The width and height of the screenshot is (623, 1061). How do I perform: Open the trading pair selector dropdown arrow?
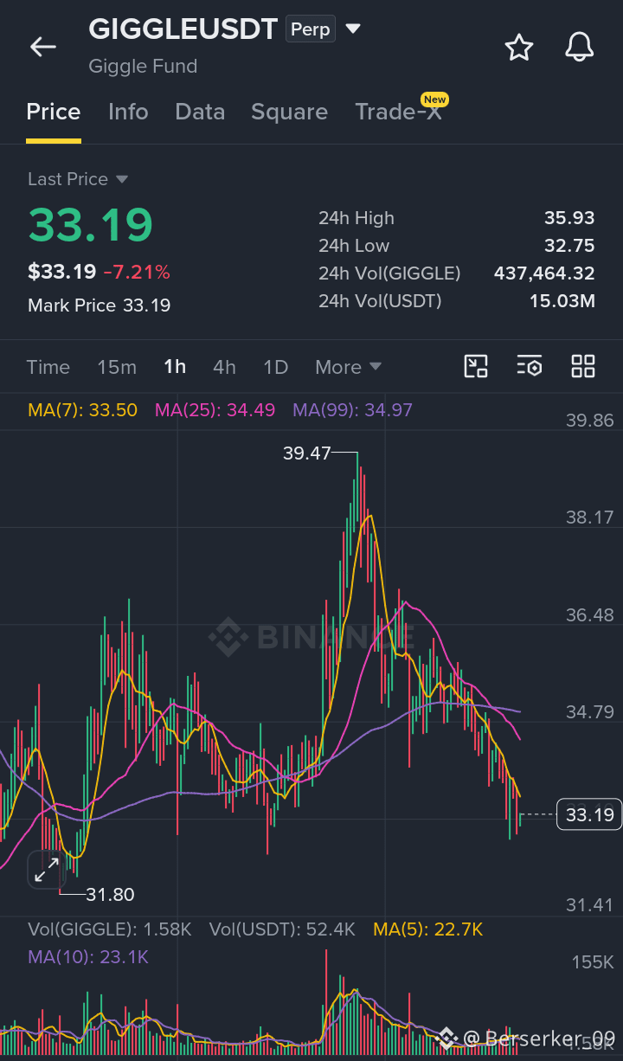[x=353, y=29]
